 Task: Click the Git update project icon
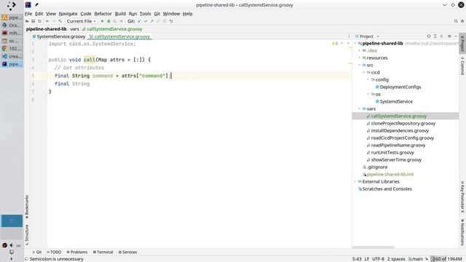[139, 21]
